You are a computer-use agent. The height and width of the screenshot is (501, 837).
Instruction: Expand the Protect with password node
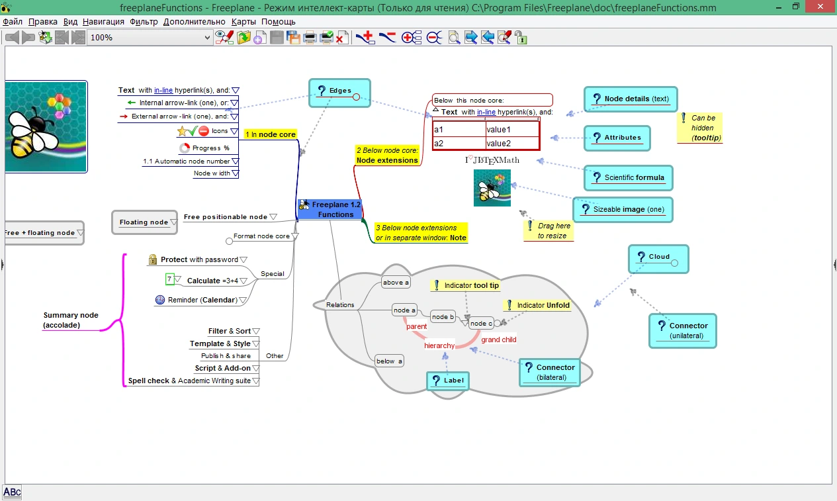(243, 260)
